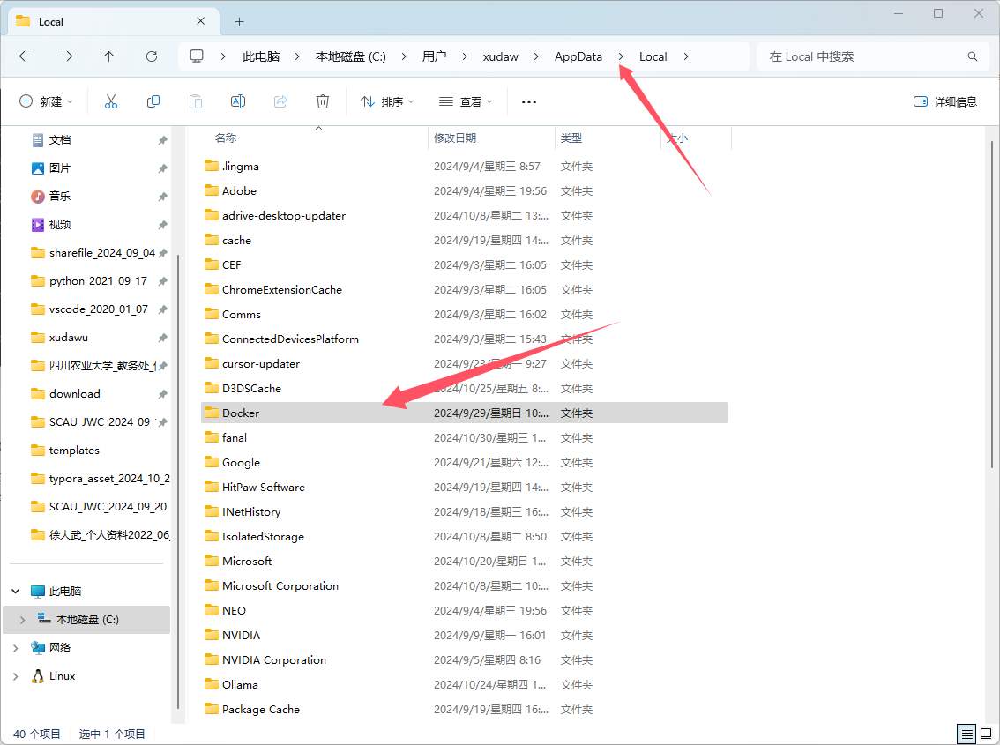Click 此电脑 in address breadcrumb
The image size is (1000, 745).
point(261,56)
